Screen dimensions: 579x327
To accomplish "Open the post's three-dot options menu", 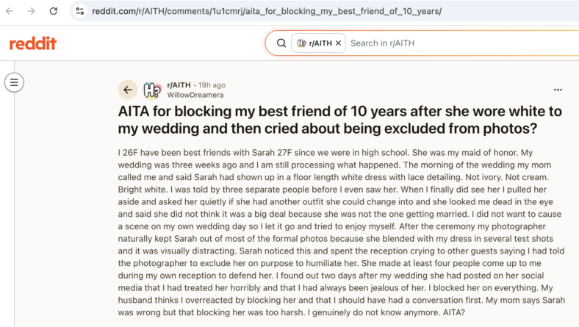I will pyautogui.click(x=558, y=90).
